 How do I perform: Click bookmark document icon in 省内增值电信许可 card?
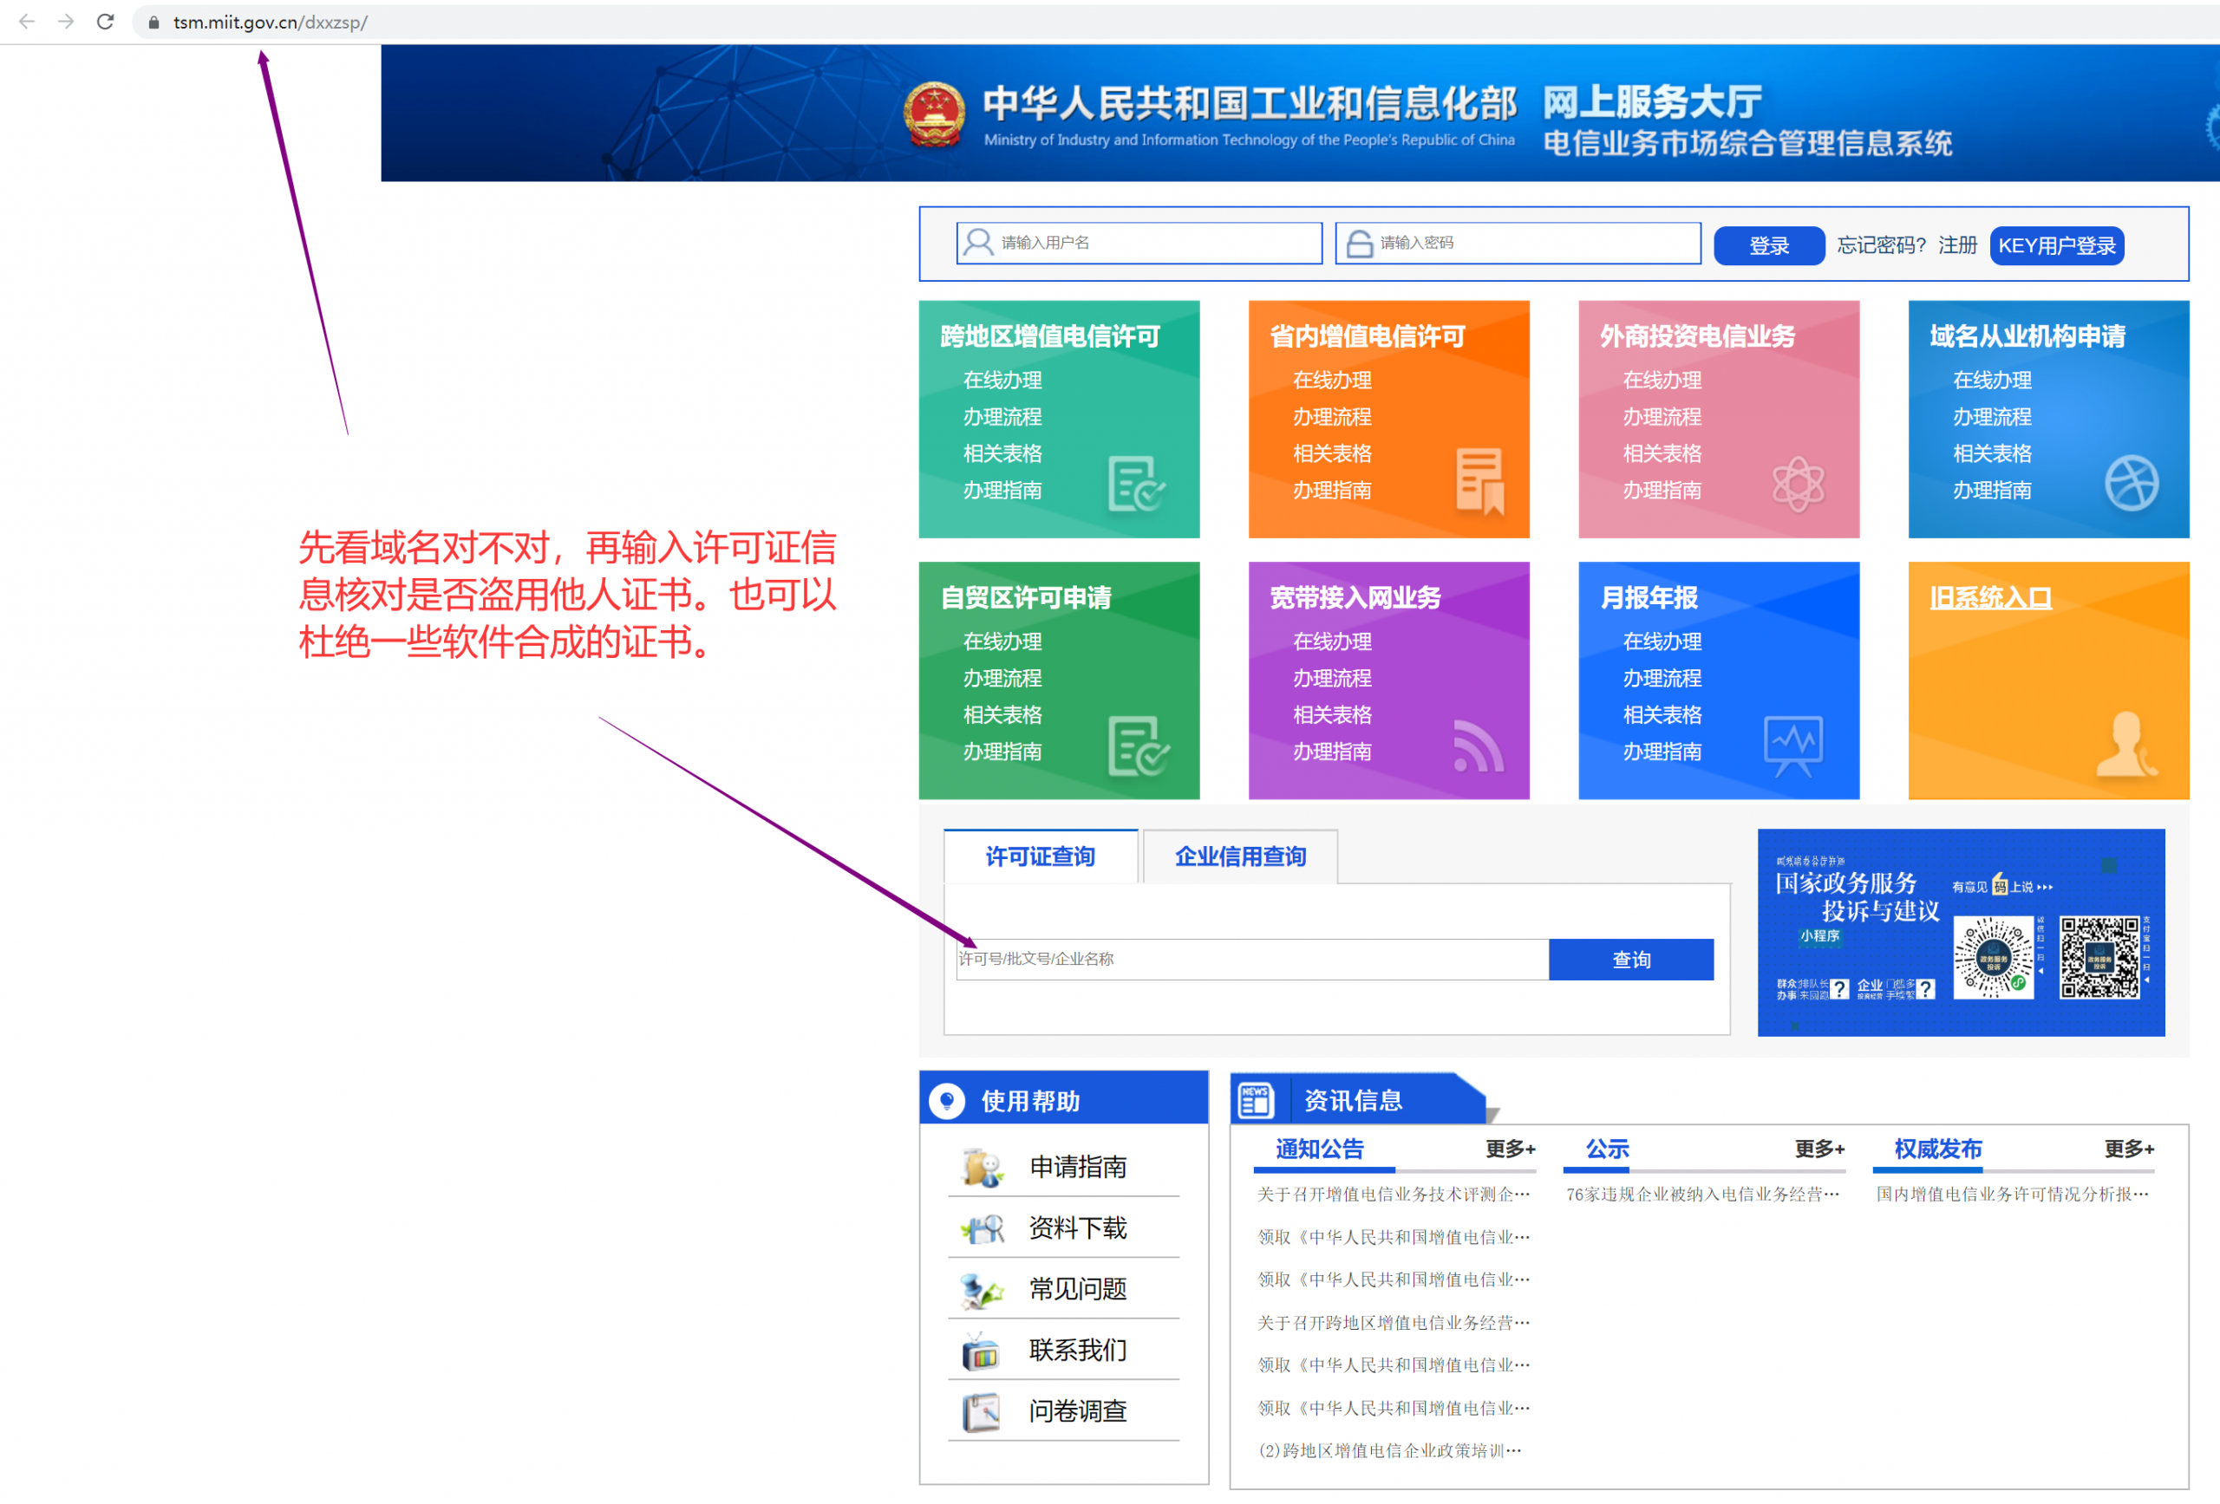1479,481
